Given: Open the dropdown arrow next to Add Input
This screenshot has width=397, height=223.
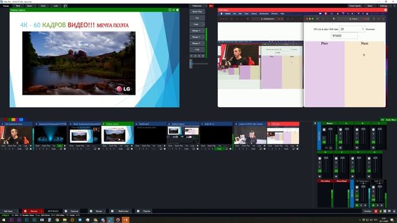Looking at the screenshot, I should (17, 211).
